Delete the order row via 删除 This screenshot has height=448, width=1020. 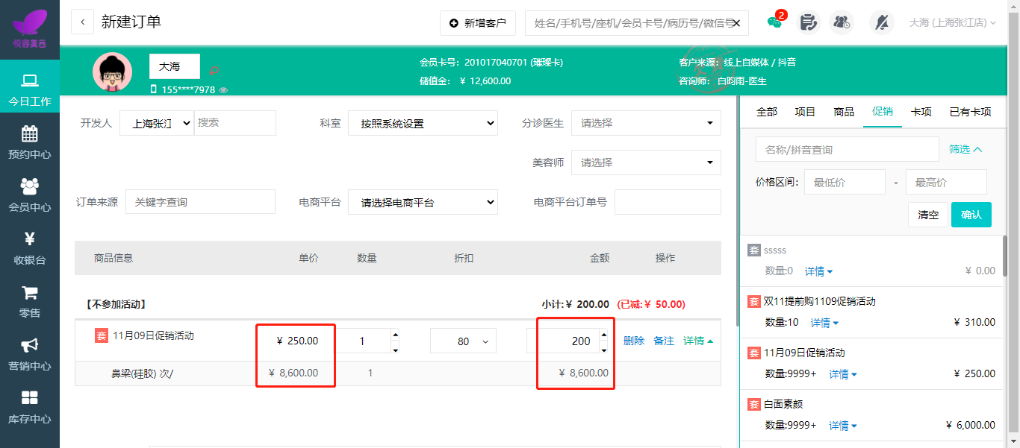pos(634,341)
